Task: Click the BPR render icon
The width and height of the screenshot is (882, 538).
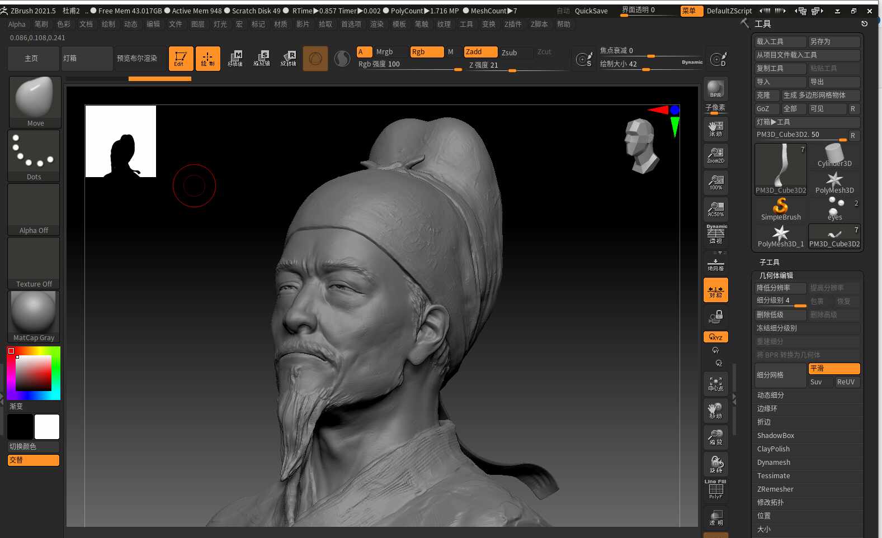Action: 715,89
